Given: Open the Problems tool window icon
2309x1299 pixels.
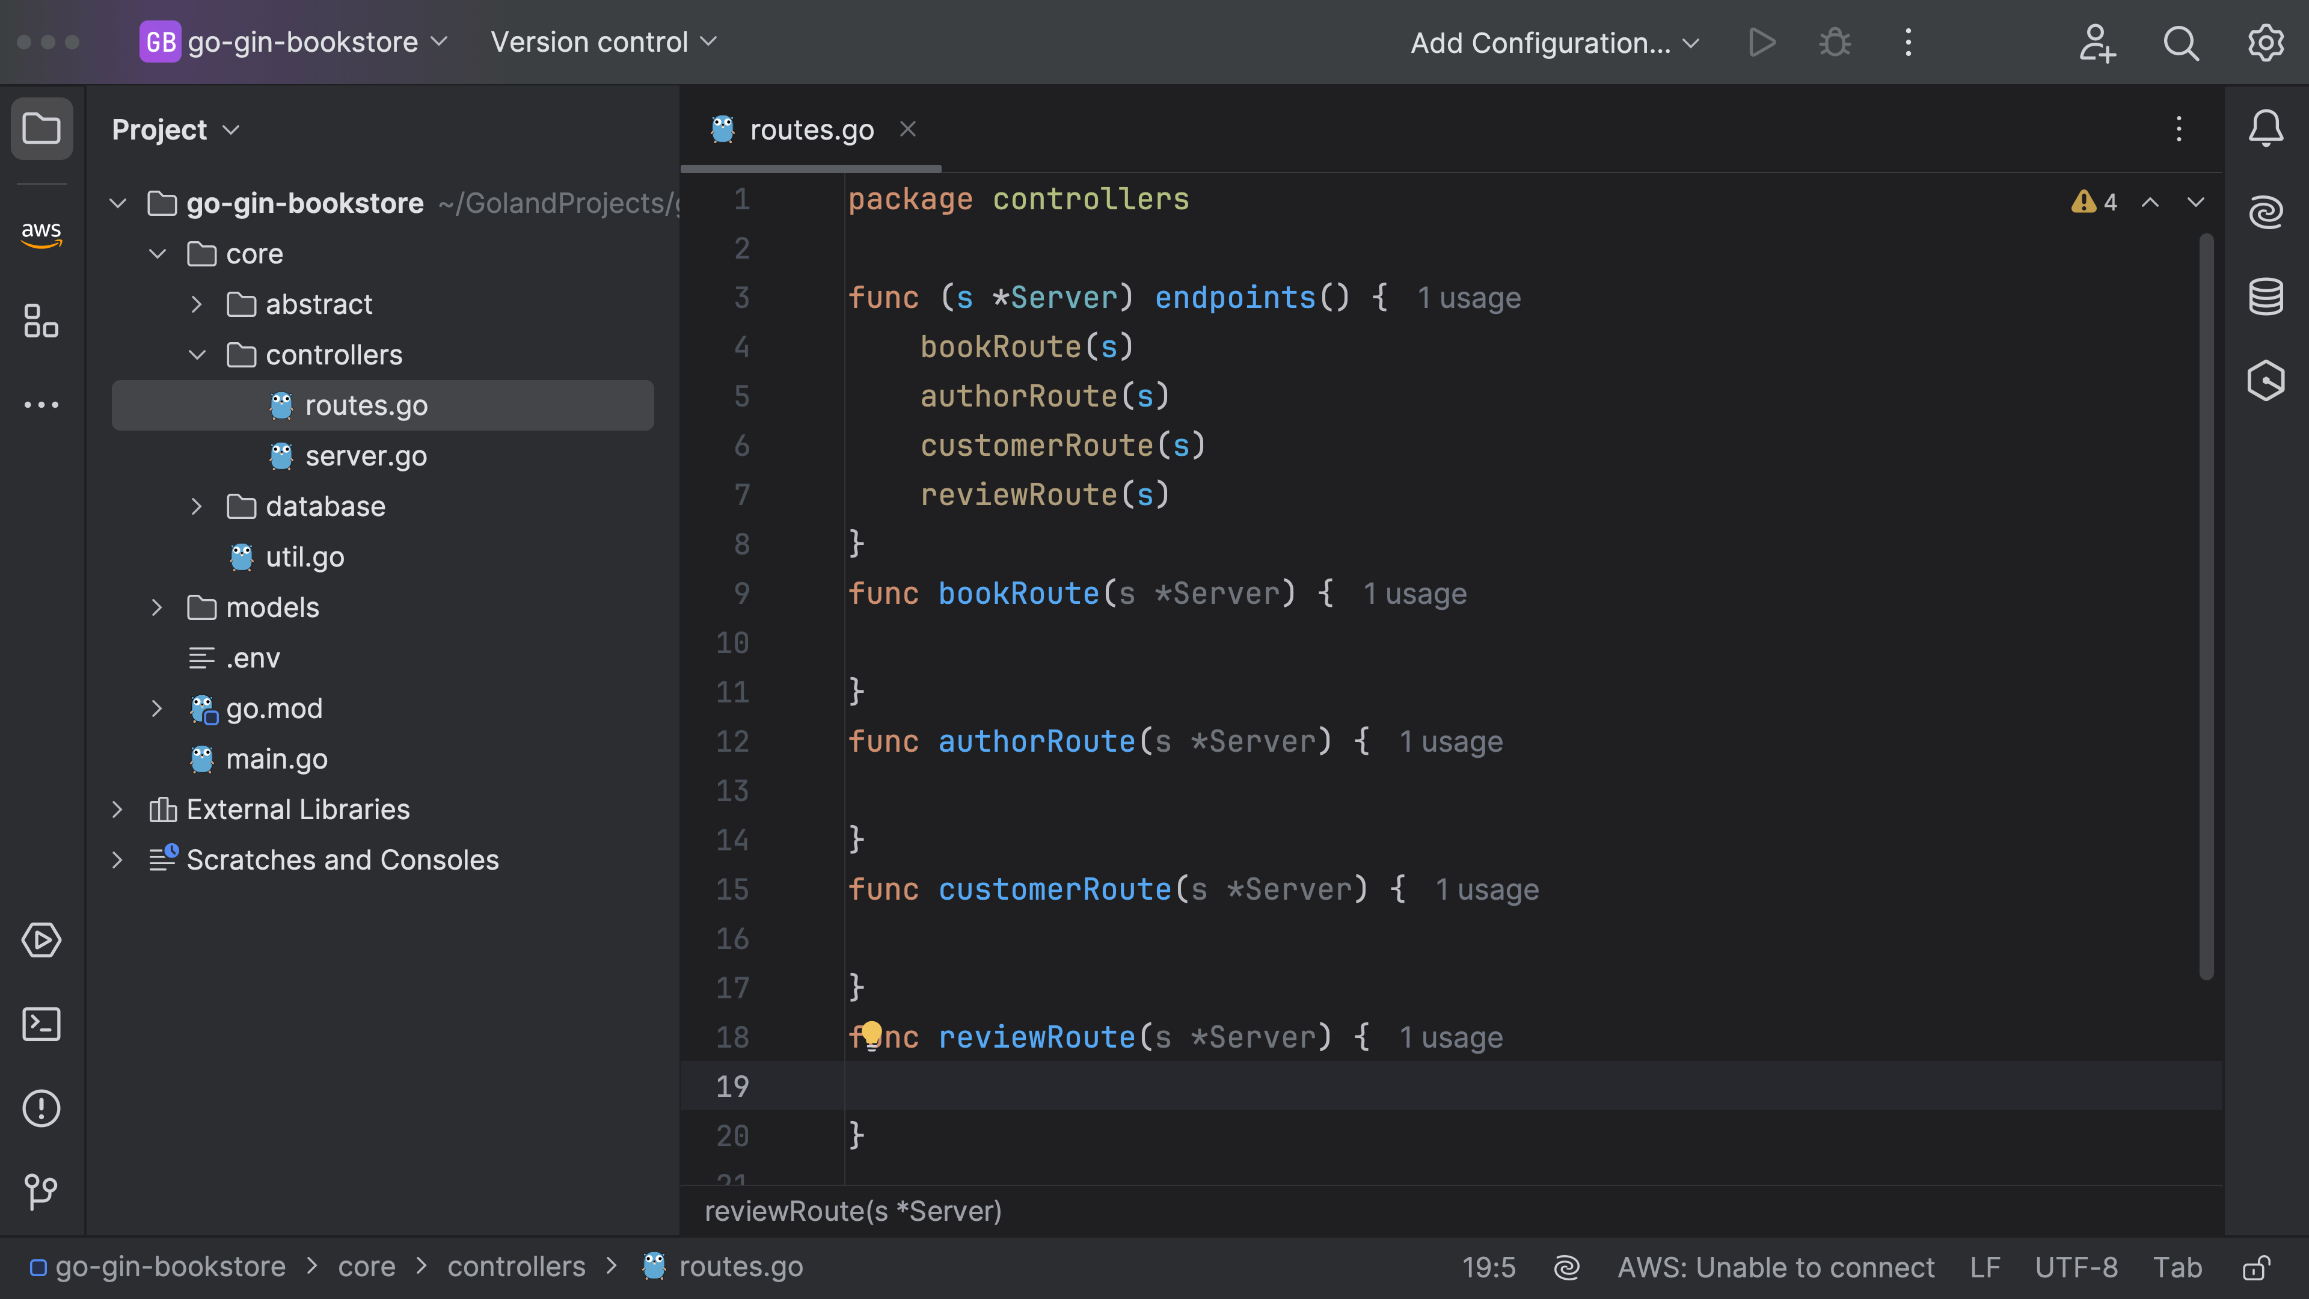Looking at the screenshot, I should coord(41,1108).
